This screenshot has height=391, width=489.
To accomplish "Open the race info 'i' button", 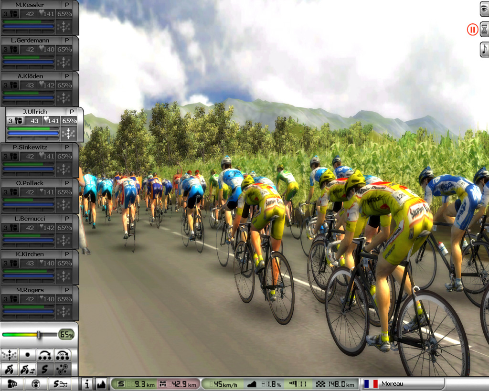I will click(87, 383).
